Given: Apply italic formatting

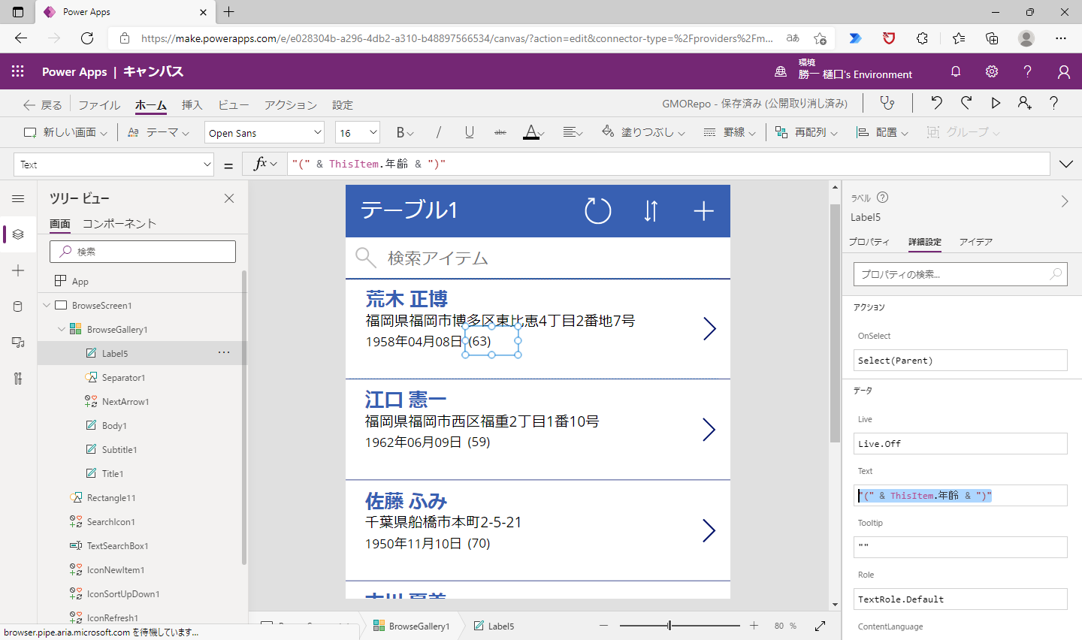Looking at the screenshot, I should 439,132.
